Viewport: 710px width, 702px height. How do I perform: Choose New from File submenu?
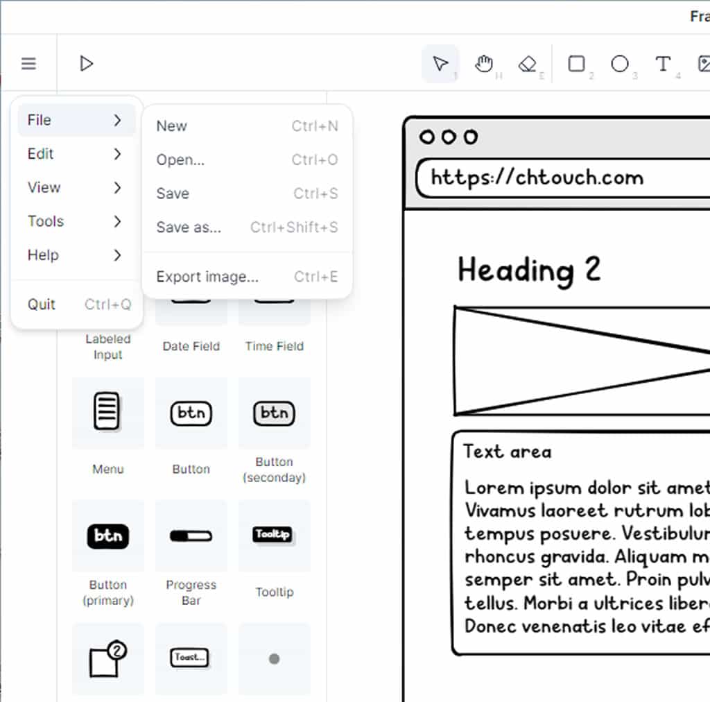tap(248, 126)
